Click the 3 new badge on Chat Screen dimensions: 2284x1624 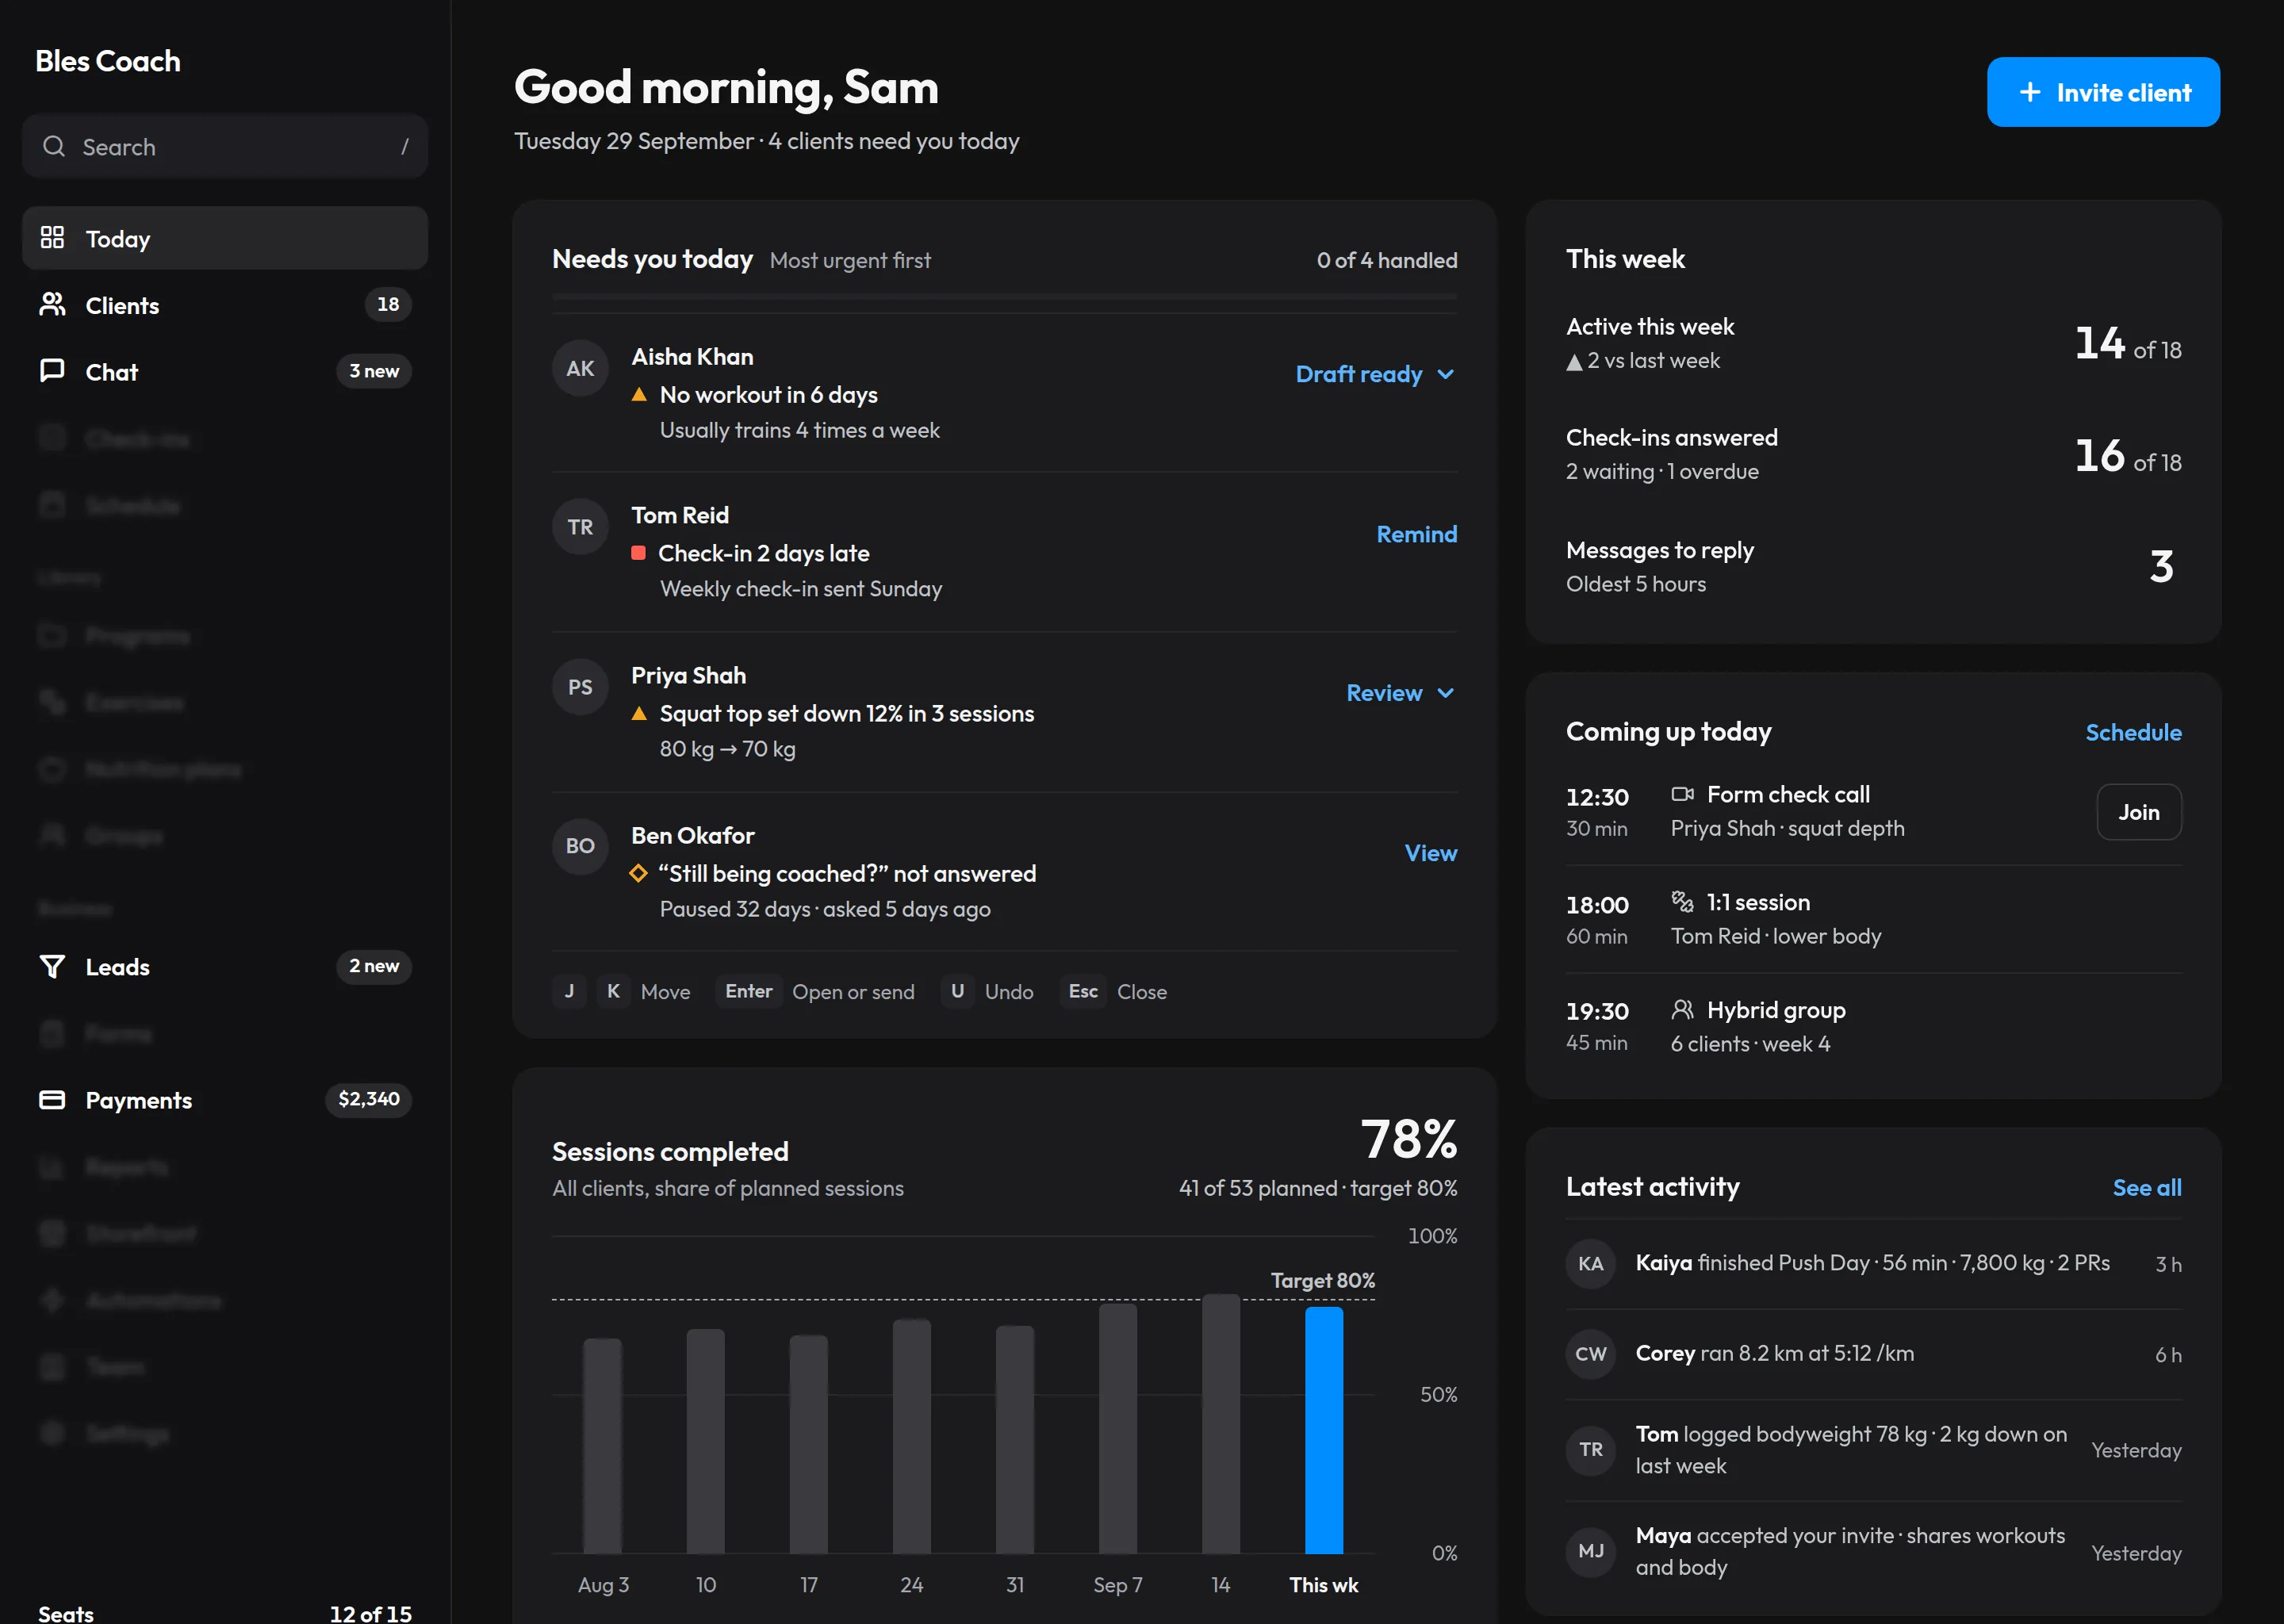click(x=374, y=371)
